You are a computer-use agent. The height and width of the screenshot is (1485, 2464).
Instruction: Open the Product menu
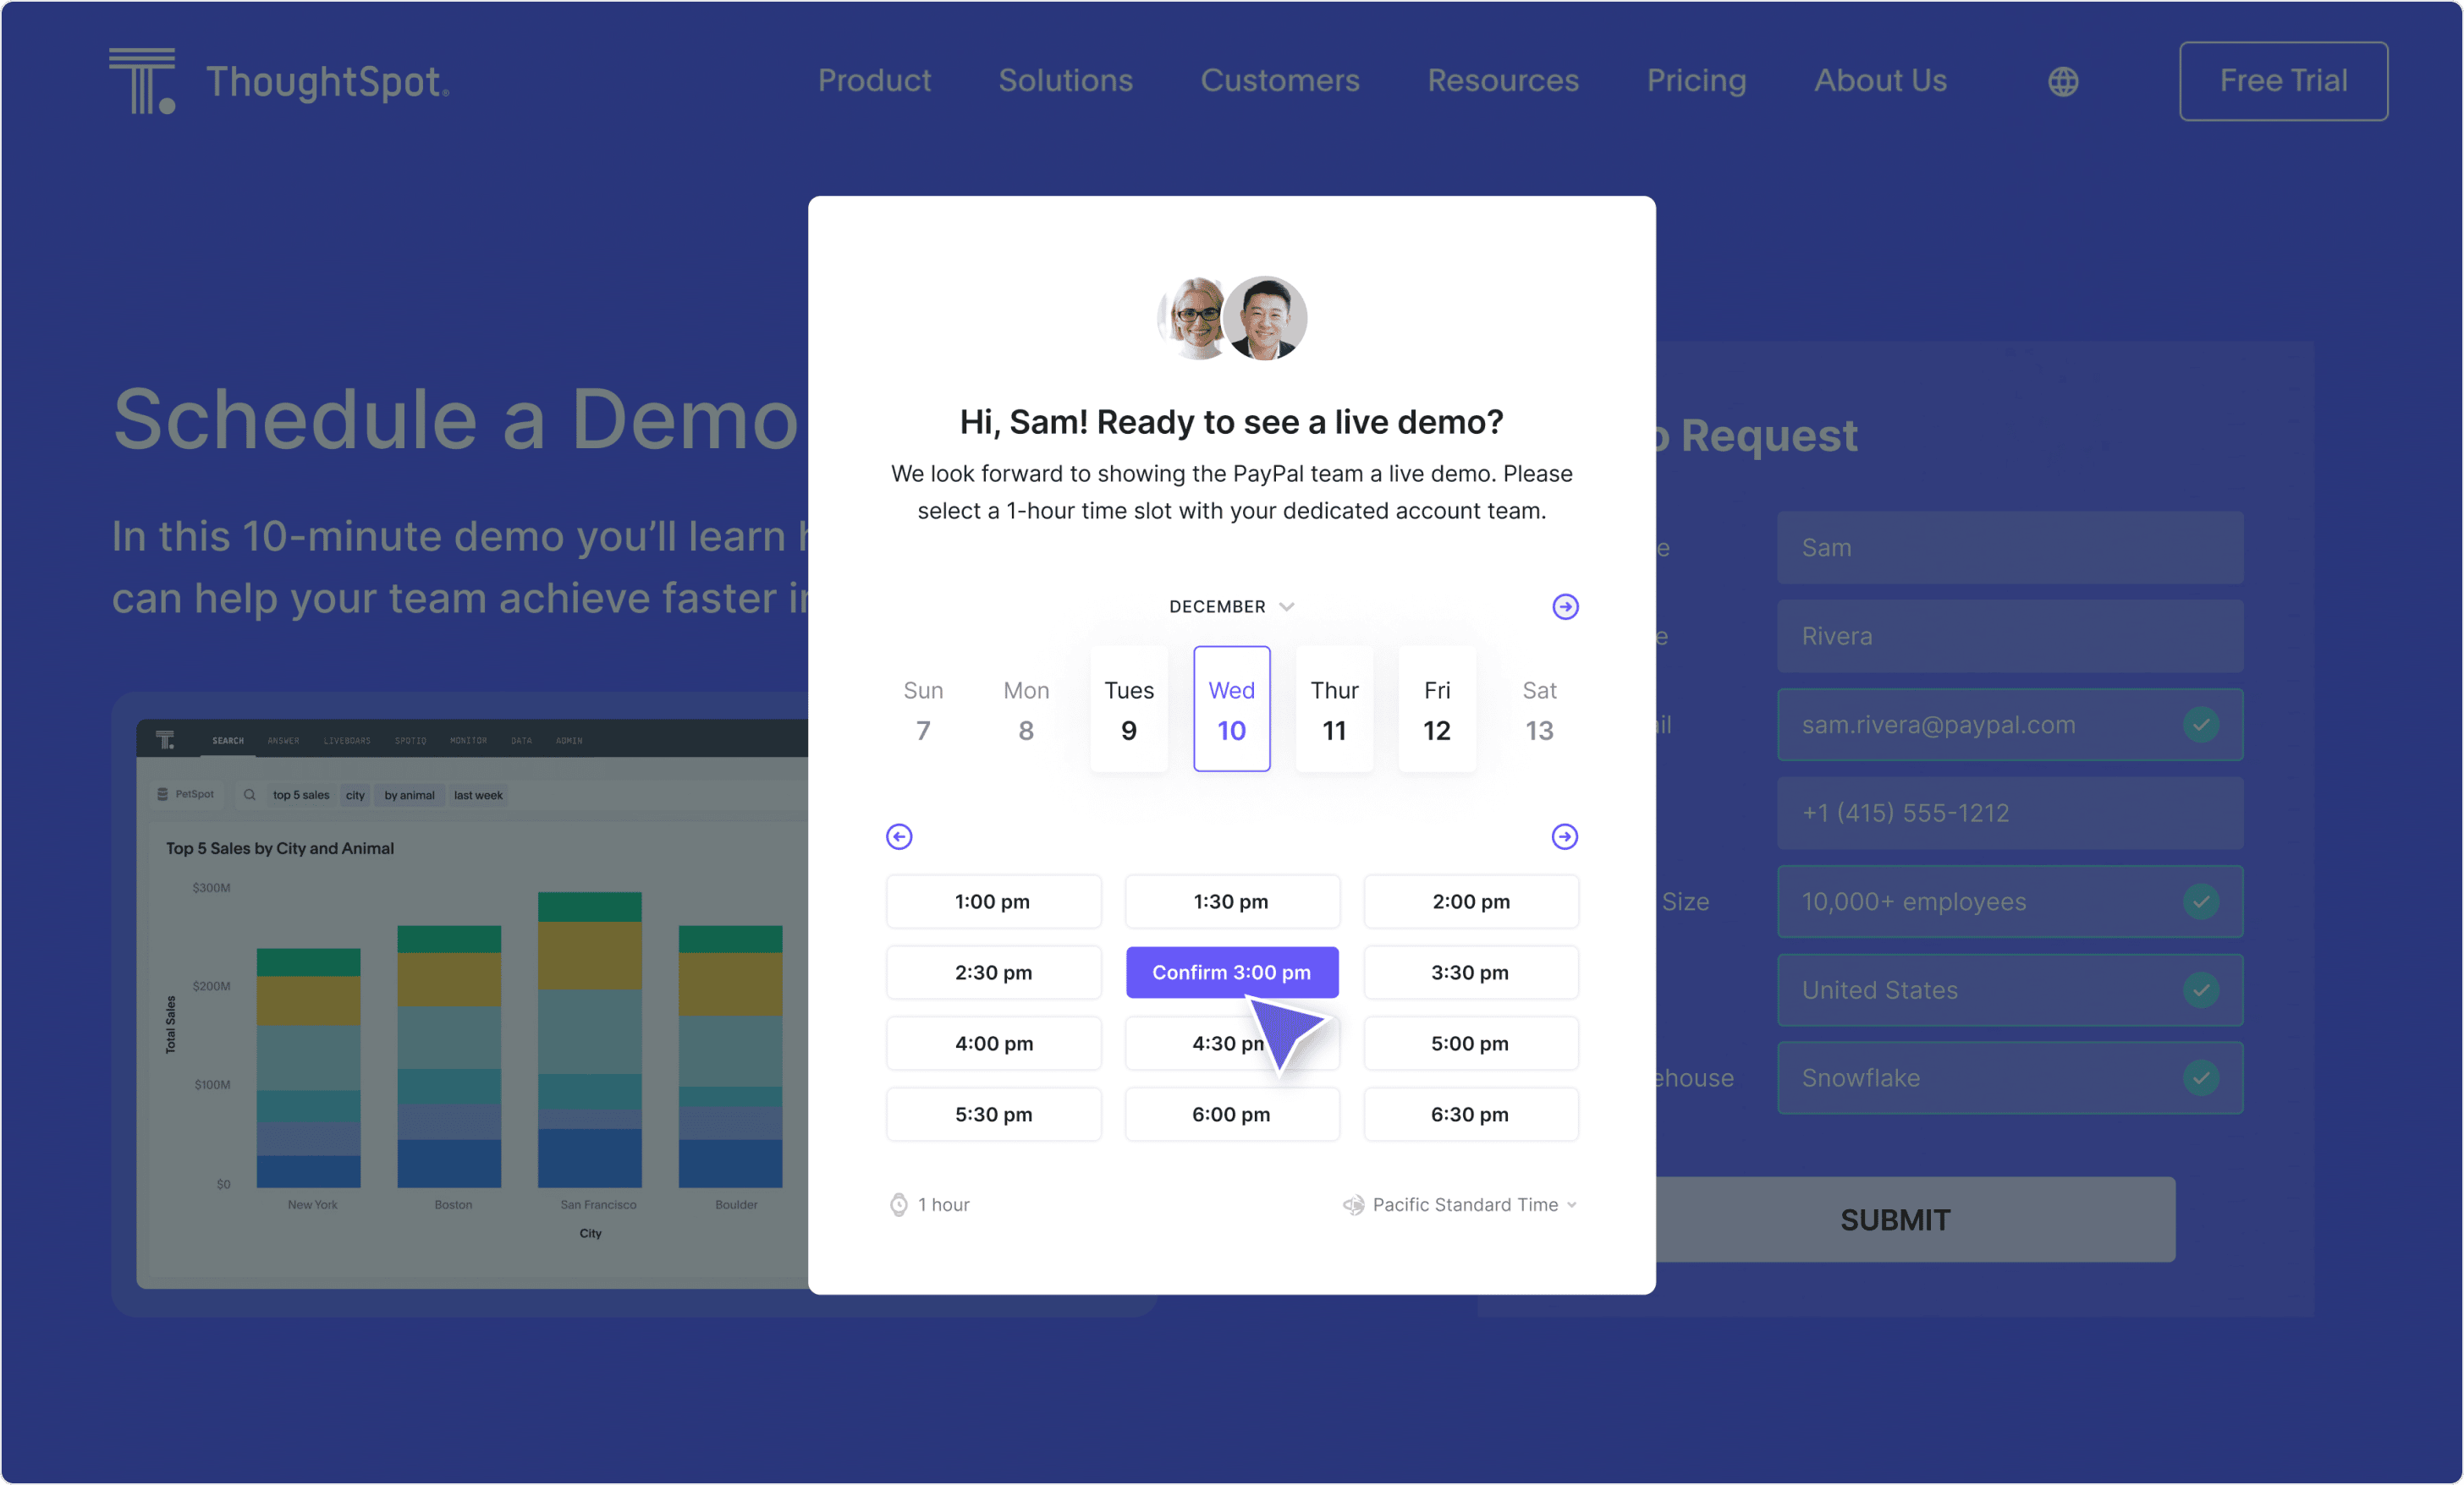874,81
